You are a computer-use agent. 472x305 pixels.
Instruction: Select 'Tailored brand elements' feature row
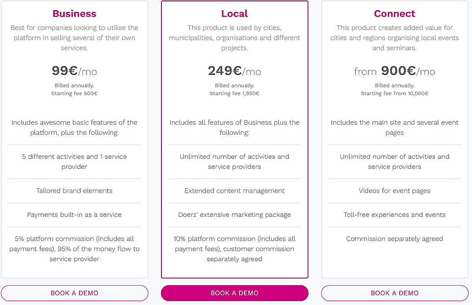[74, 190]
